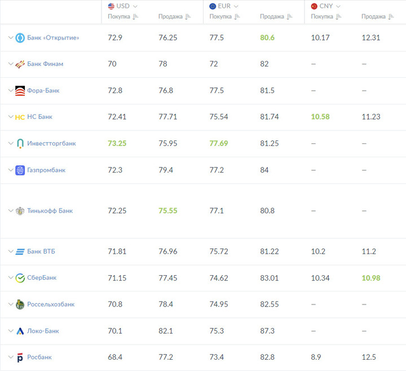This screenshot has width=406, height=371.
Task: Click the Loko-Bank blue triangle logo
Action: [20, 331]
